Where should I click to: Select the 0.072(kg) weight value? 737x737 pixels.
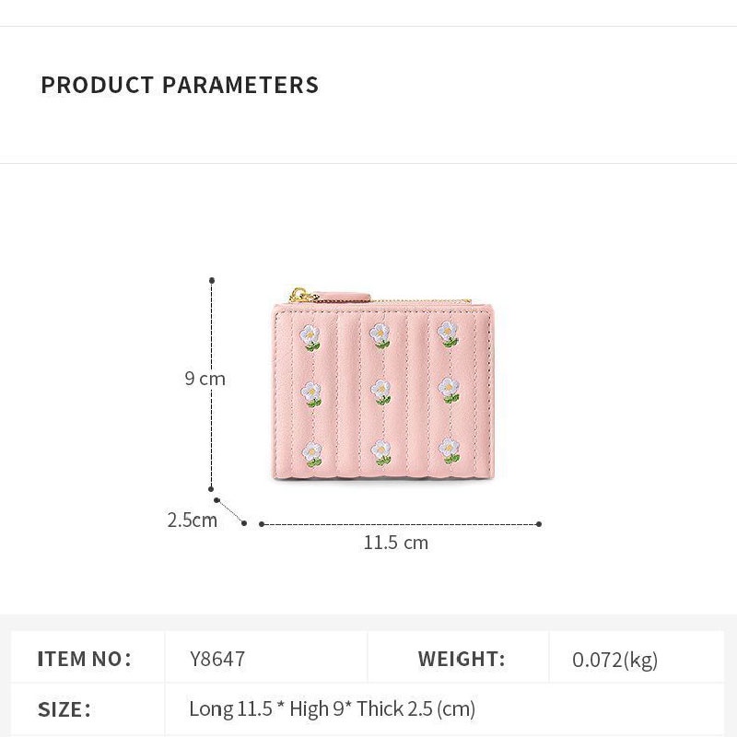[x=614, y=660]
